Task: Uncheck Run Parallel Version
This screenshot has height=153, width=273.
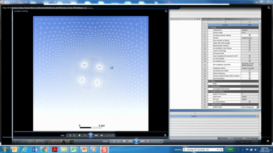Action: [250, 61]
